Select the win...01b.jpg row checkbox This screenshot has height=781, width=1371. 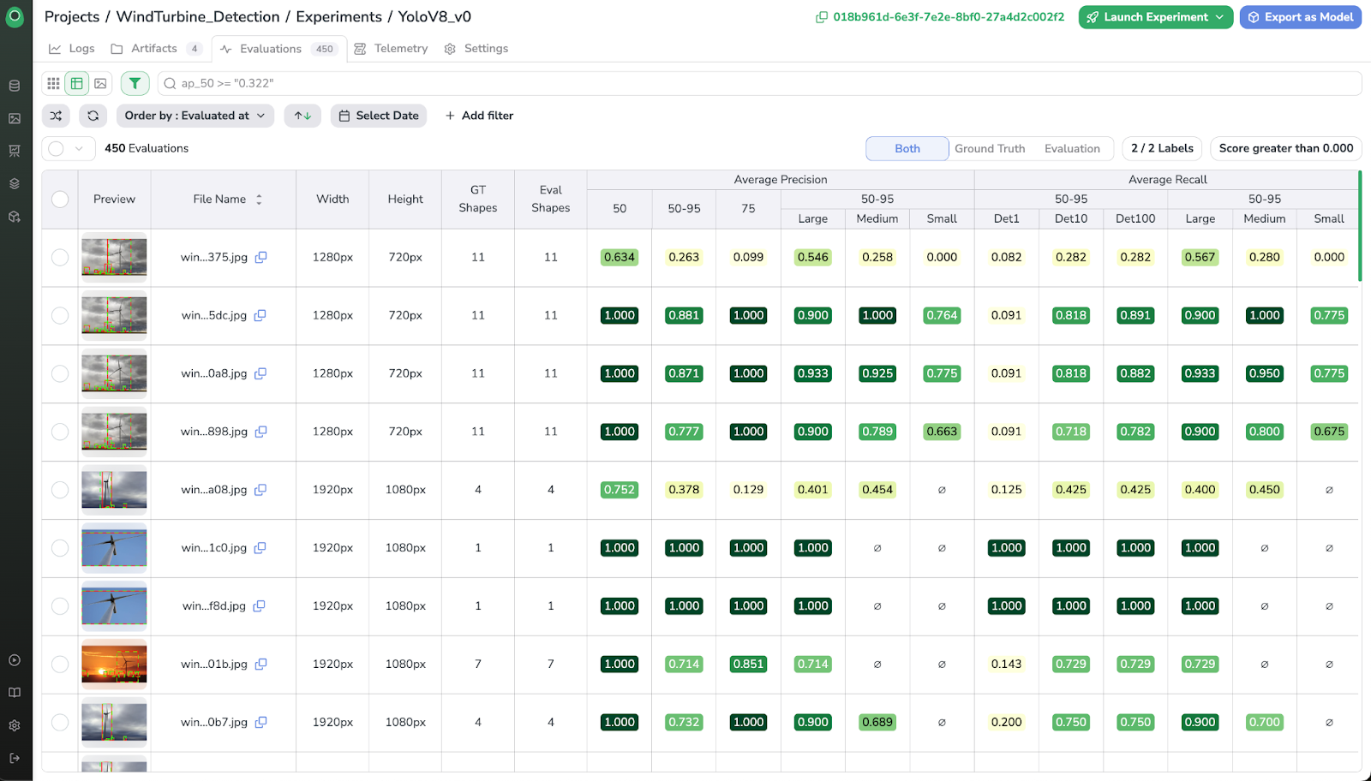point(60,664)
